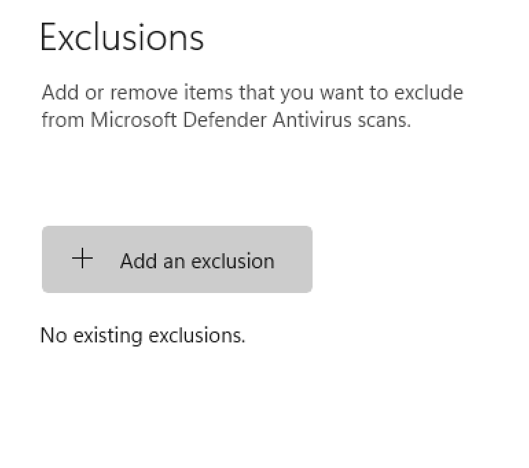Click the plus icon on the exclusion button
The height and width of the screenshot is (468, 529).
point(82,259)
